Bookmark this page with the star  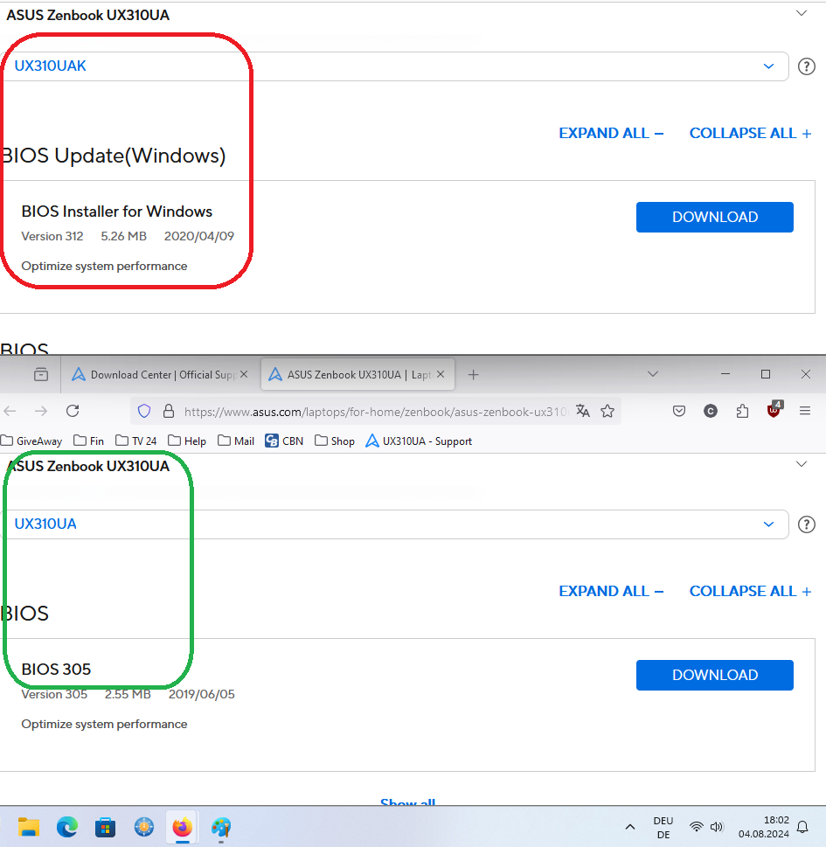(607, 411)
